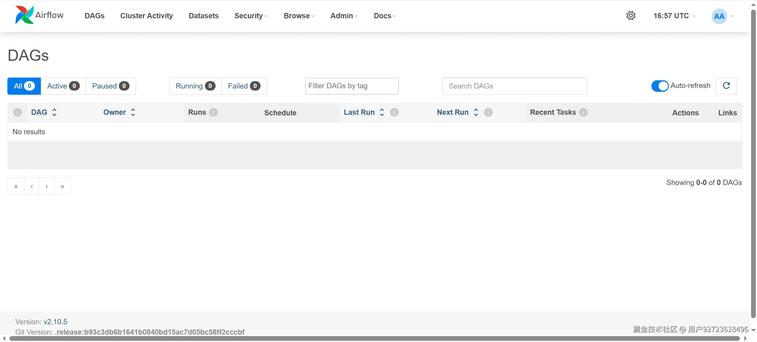Image resolution: width=757 pixels, height=342 pixels.
Task: Expand the Browse dropdown menu
Action: [x=299, y=16]
